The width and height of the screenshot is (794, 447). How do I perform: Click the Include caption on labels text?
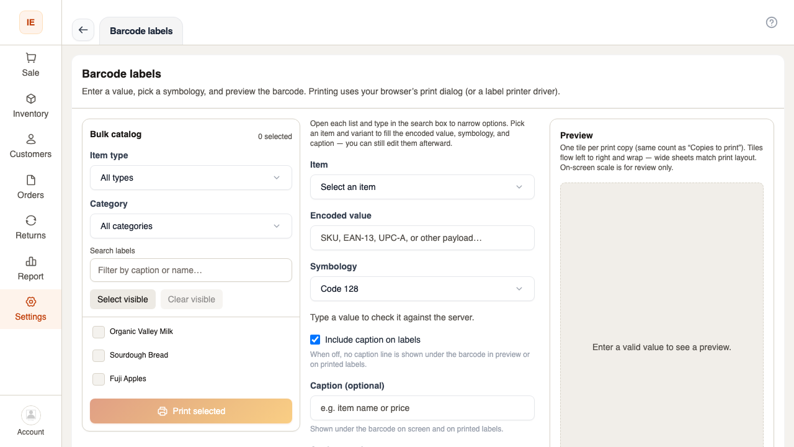373,340
